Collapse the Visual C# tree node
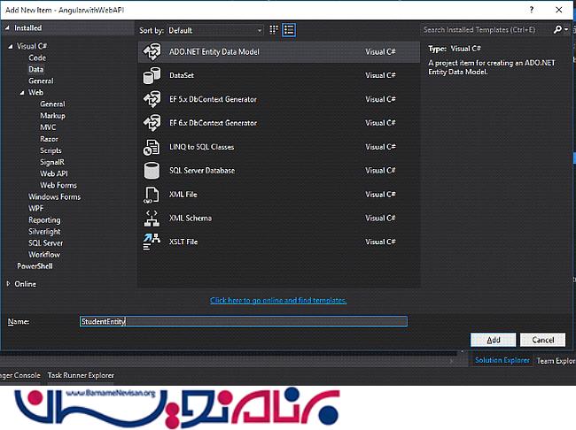Viewport: 576px width, 430px height. (11, 46)
